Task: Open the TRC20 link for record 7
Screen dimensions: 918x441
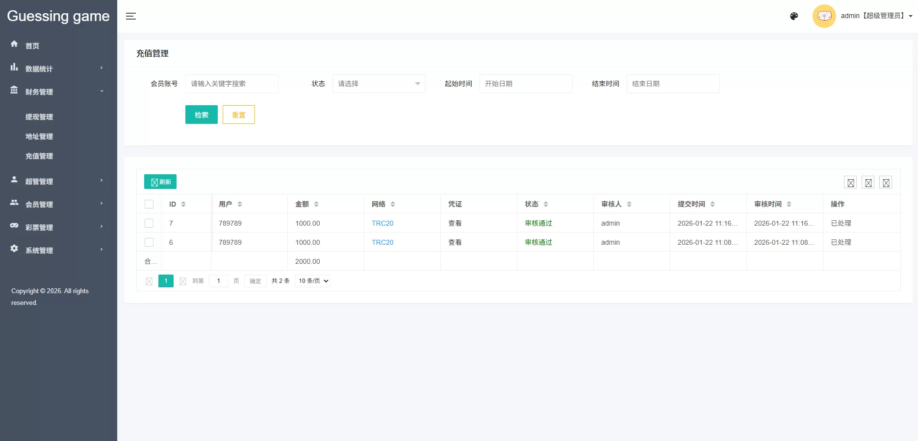Action: pyautogui.click(x=382, y=223)
